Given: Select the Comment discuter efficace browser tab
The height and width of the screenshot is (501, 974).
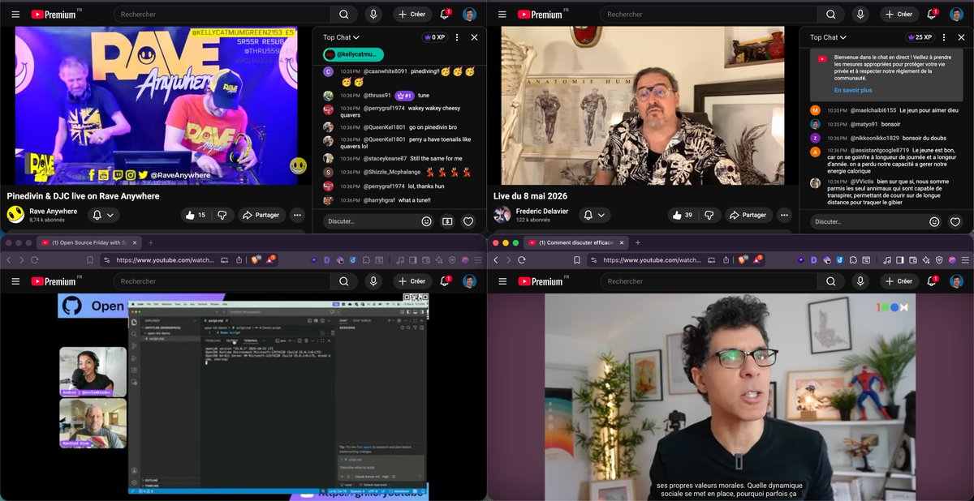Looking at the screenshot, I should coord(577,242).
